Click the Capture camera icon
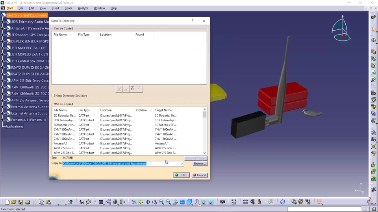The height and width of the screenshot is (212, 378). click(x=222, y=202)
